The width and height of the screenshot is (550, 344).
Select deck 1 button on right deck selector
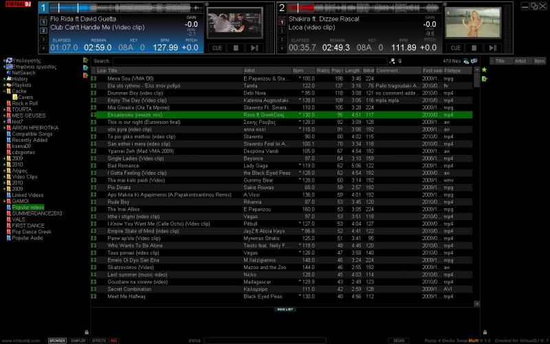pos(282,23)
